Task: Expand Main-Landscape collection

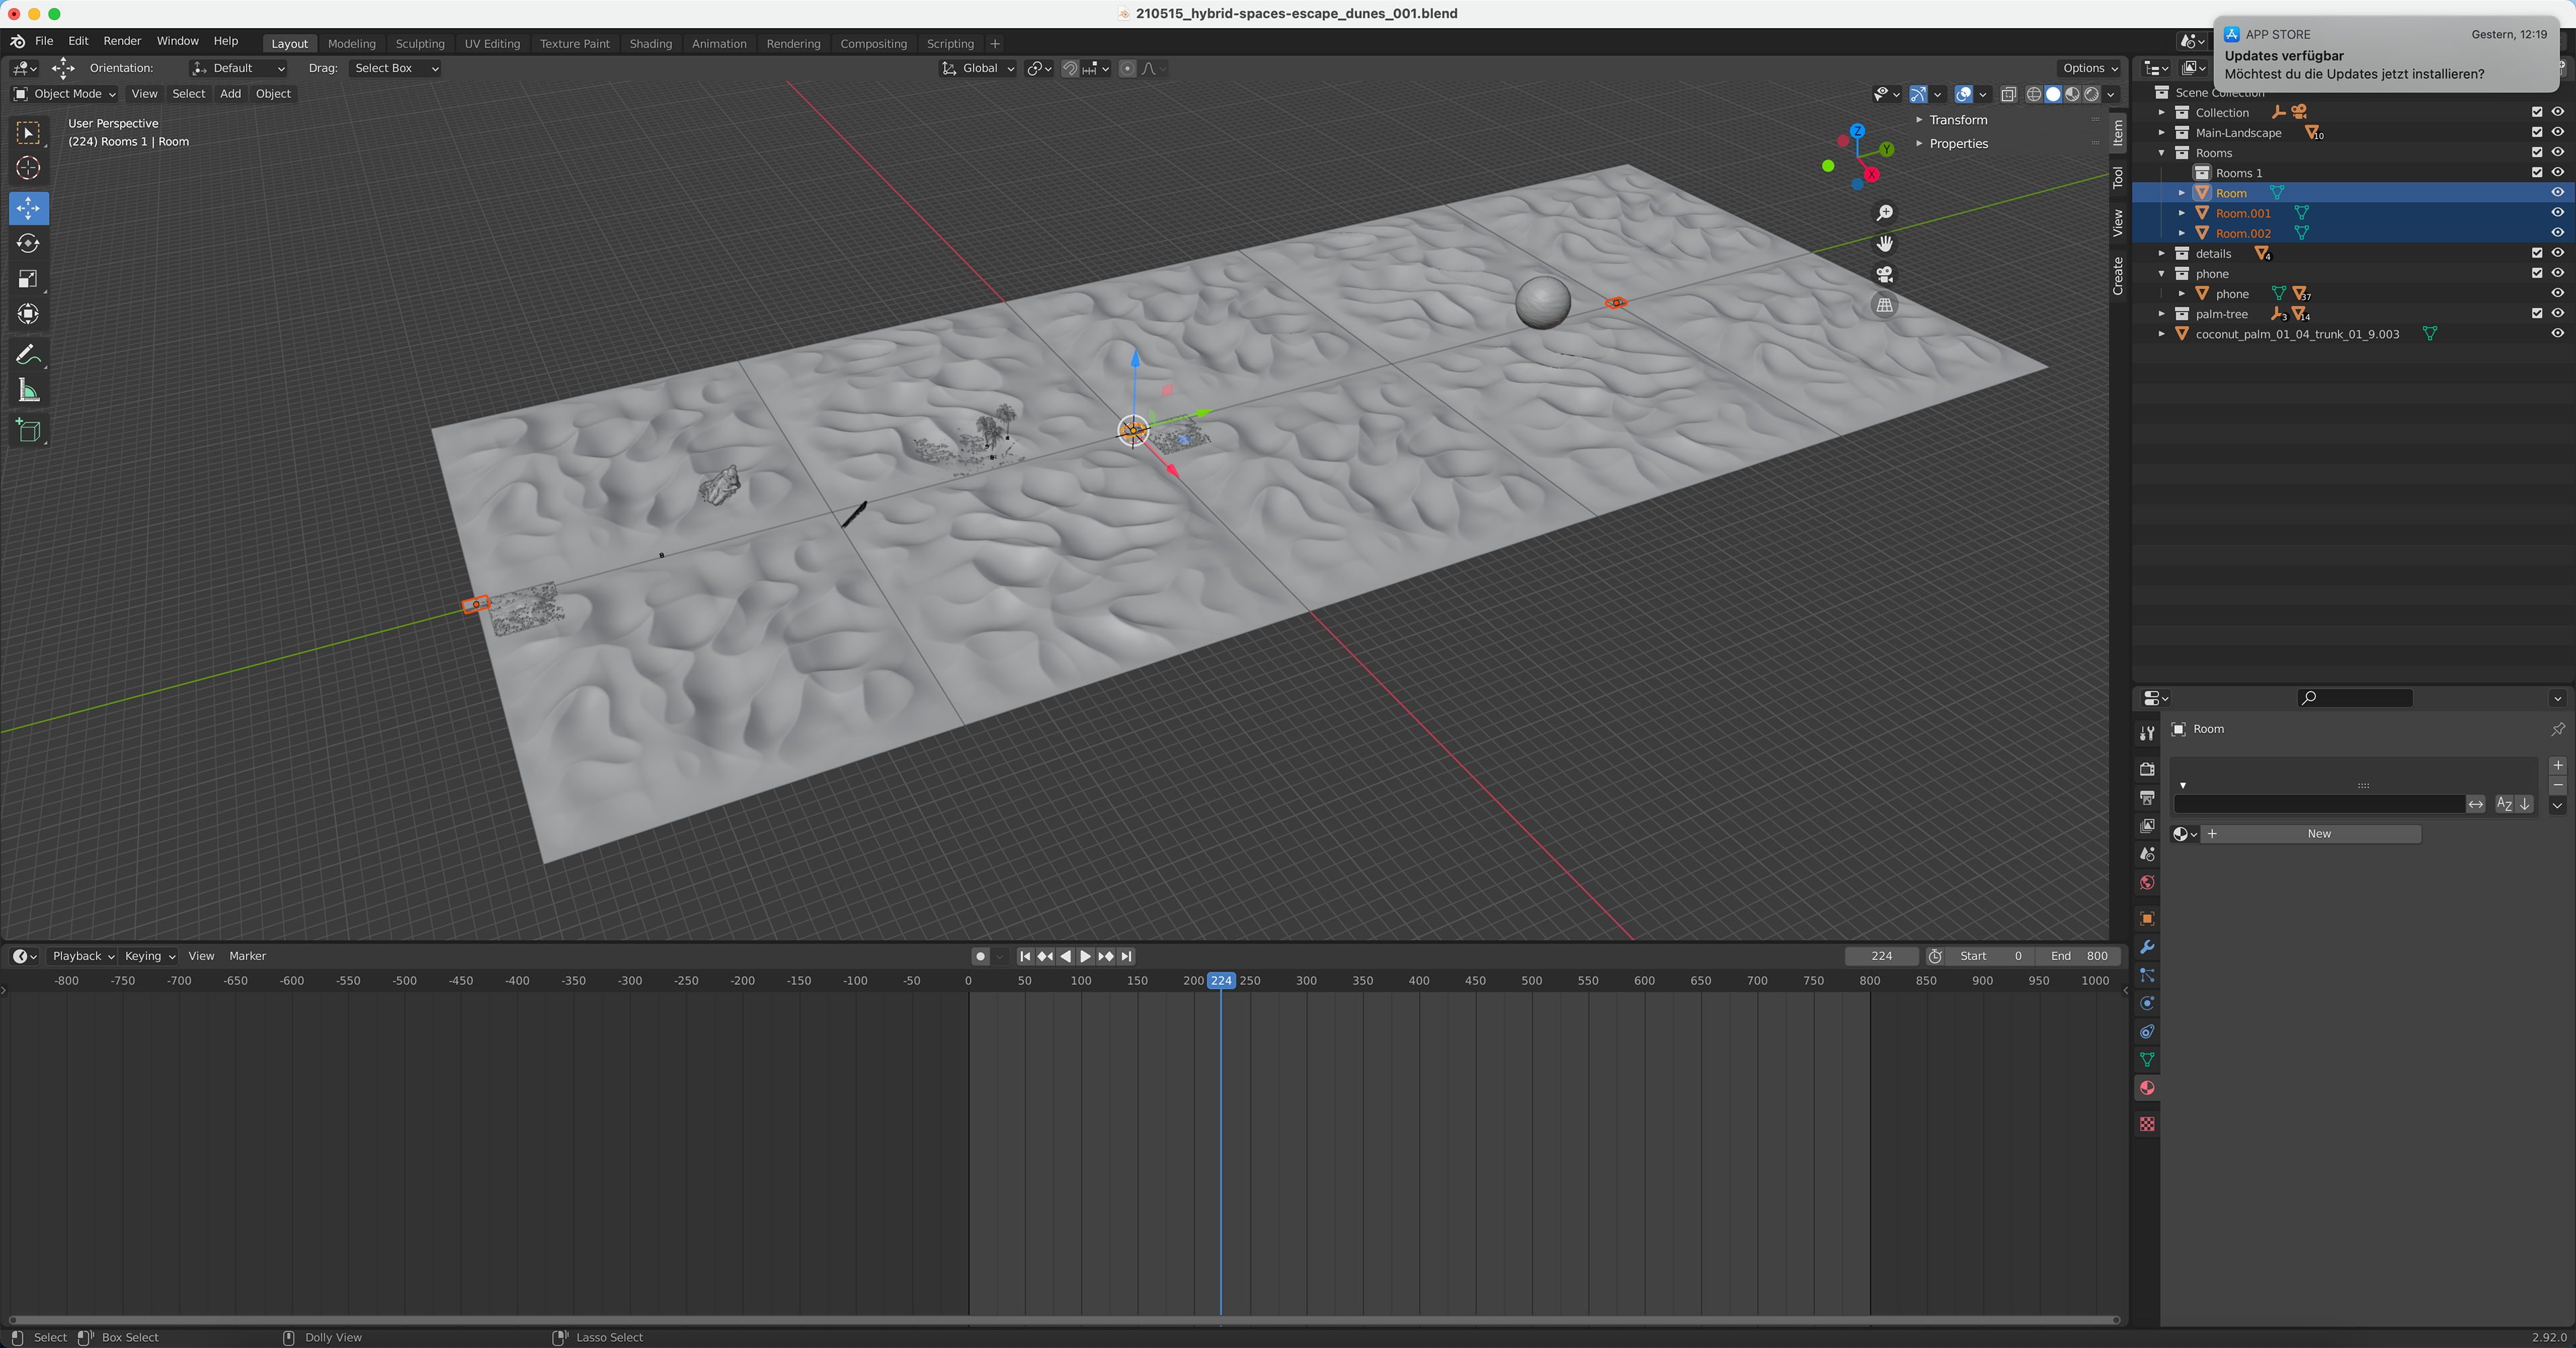Action: tap(2161, 133)
